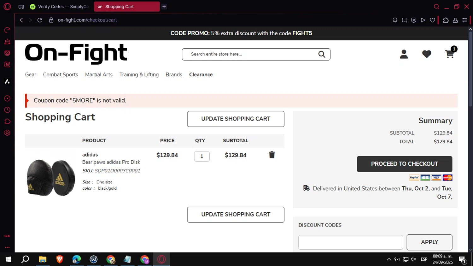Open the Clearance menu

pyautogui.click(x=201, y=74)
